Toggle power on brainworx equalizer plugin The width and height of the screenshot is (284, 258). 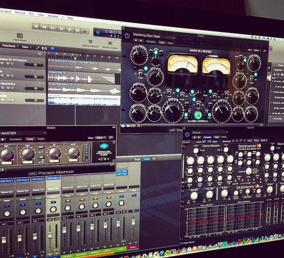[187, 134]
